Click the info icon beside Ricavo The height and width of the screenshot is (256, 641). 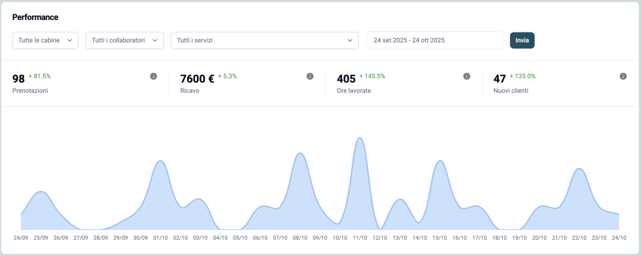click(310, 76)
